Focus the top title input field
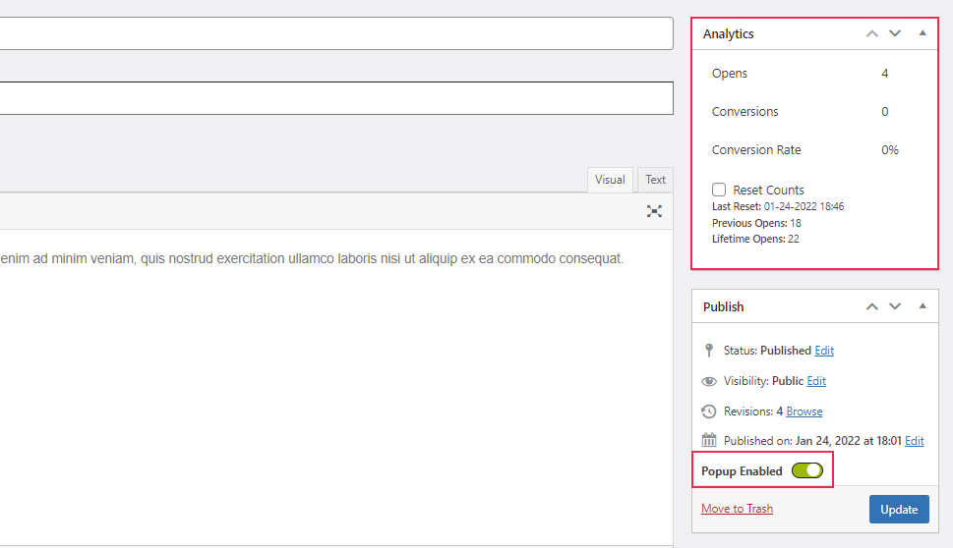The height and width of the screenshot is (548, 953). click(x=336, y=33)
